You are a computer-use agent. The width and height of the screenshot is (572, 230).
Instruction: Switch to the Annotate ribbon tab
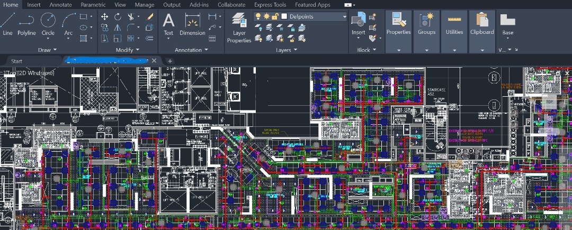[60, 5]
